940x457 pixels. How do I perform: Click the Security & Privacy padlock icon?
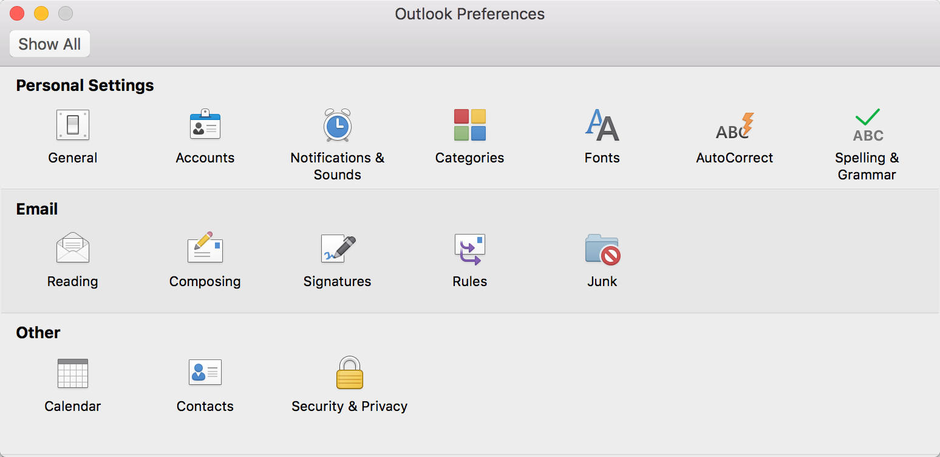coord(349,373)
